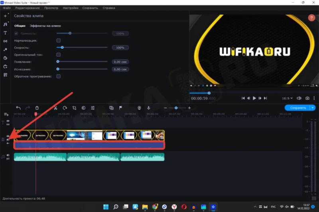The image size is (319, 212).
Task: Open the Transitions panel in sidebar
Action: coord(5,41)
